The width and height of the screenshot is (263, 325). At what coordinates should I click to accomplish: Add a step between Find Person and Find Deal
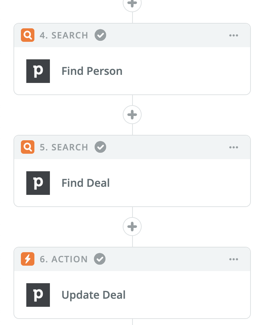pyautogui.click(x=132, y=115)
